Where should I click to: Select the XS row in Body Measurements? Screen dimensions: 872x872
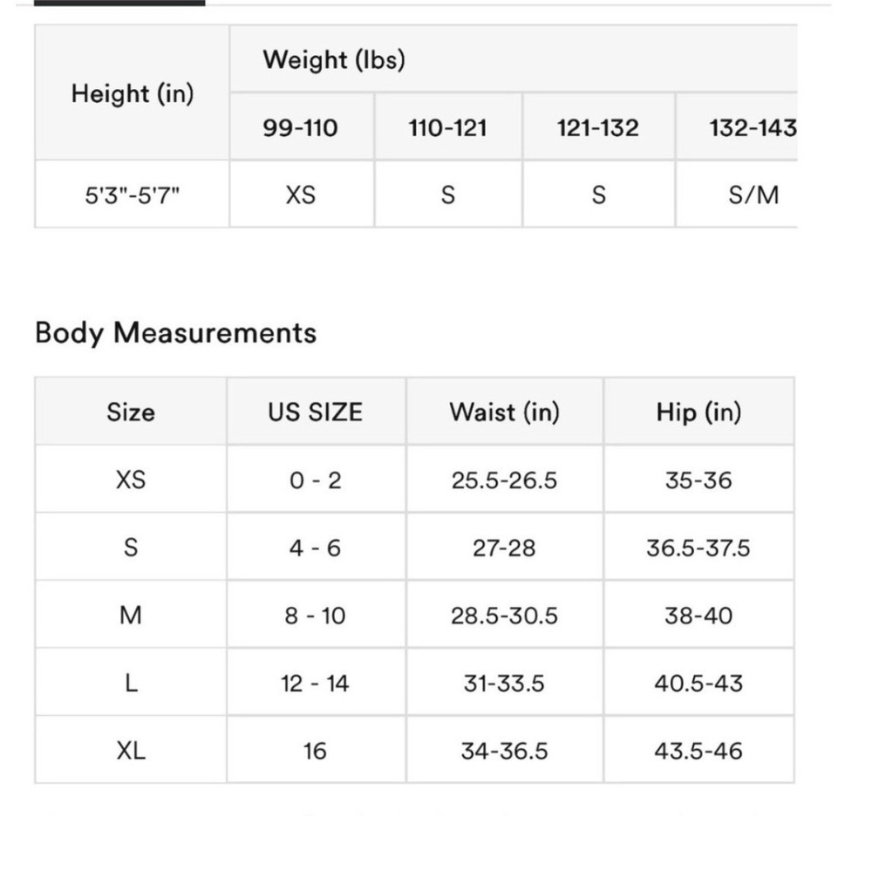414,480
